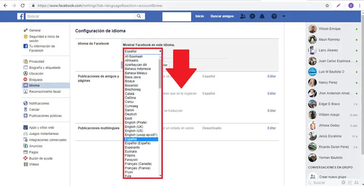Go back with browser back arrow
The image size is (364, 186).
[5, 5]
